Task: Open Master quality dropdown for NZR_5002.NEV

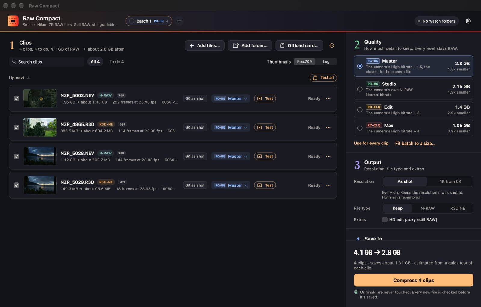Action: [231, 98]
